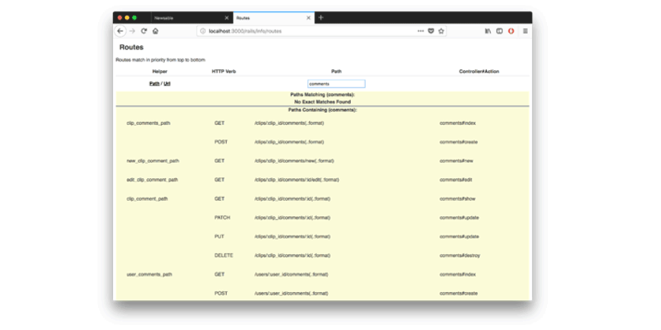The width and height of the screenshot is (661, 330).
Task: Open the page actions three-dot menu
Action: click(421, 31)
